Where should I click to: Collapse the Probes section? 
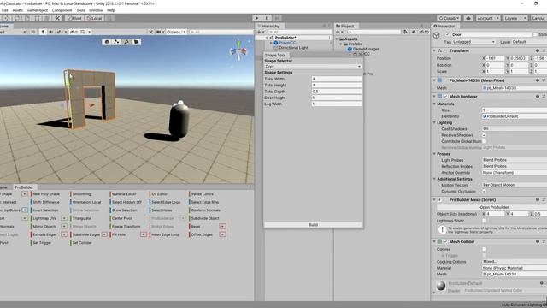click(434, 154)
